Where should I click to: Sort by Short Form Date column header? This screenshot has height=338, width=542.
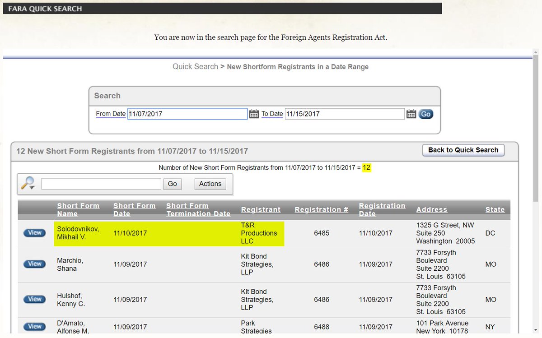click(134, 209)
